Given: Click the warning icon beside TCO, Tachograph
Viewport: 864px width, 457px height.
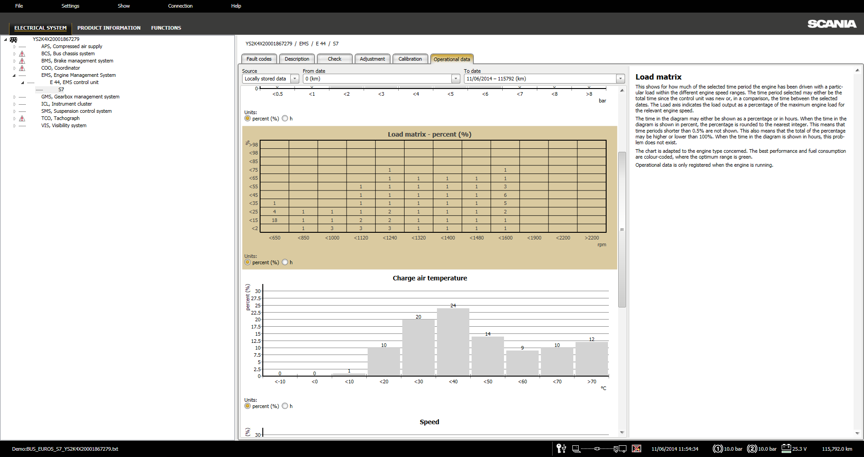Looking at the screenshot, I should [22, 119].
